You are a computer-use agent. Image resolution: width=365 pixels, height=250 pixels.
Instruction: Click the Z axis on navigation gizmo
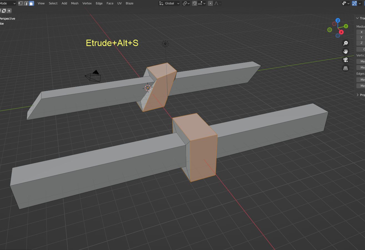click(x=338, y=20)
